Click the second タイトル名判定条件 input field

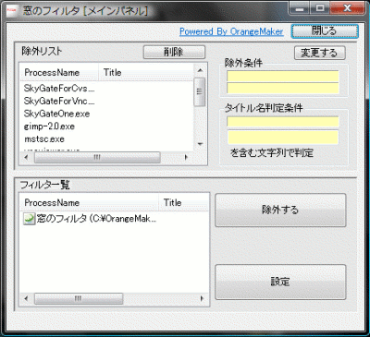[x=283, y=138]
